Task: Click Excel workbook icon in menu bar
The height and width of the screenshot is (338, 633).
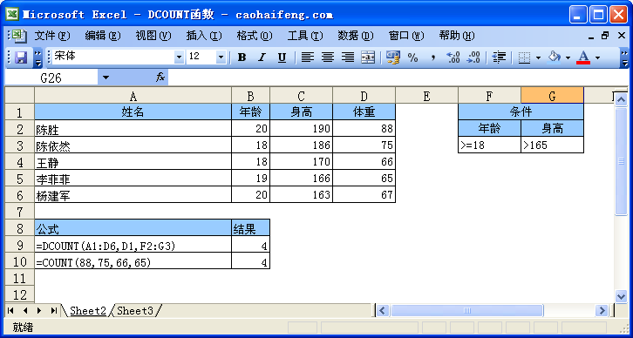Action: tap(18, 36)
